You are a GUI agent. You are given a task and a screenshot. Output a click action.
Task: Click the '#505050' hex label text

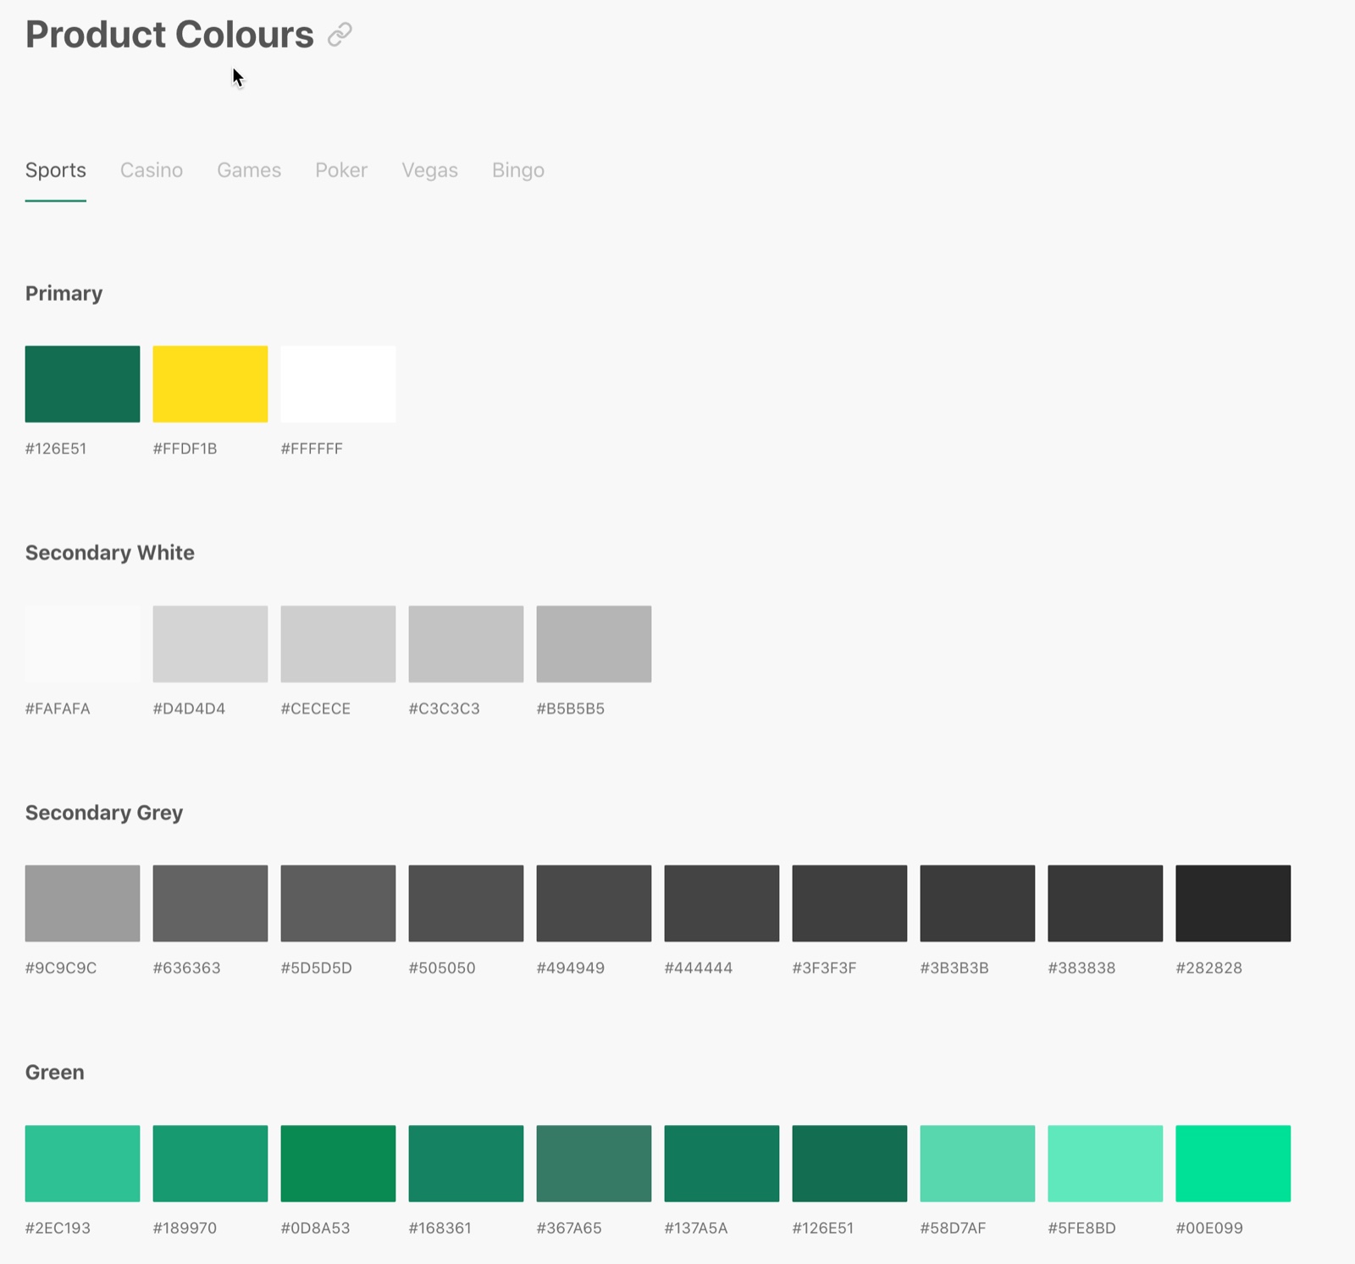point(442,968)
